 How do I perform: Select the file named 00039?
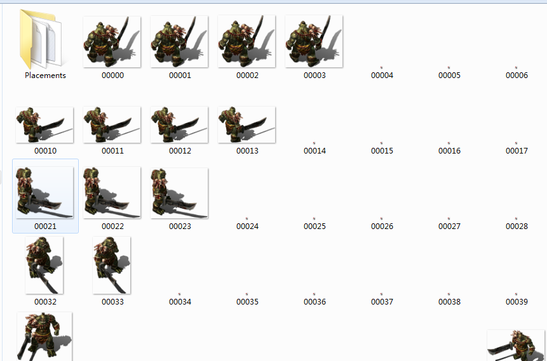[x=517, y=302]
